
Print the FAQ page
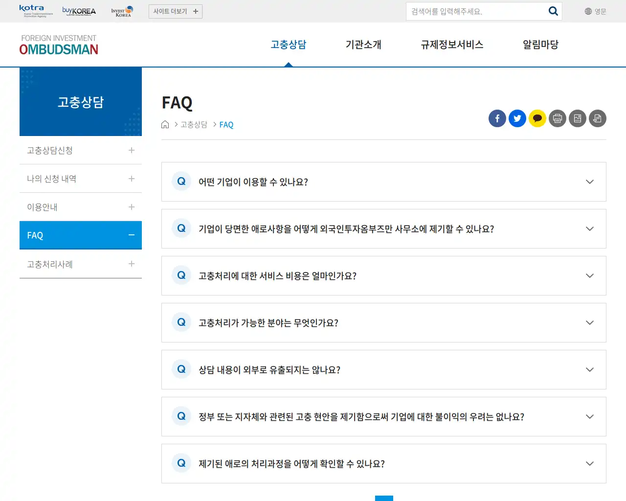pos(557,118)
